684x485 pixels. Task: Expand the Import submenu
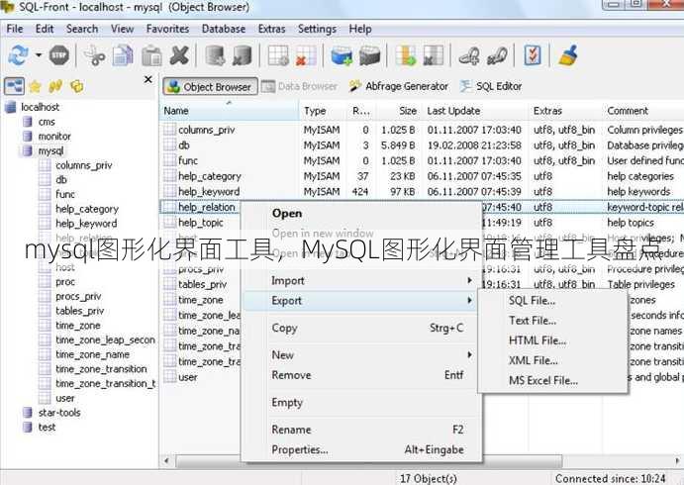click(x=361, y=280)
